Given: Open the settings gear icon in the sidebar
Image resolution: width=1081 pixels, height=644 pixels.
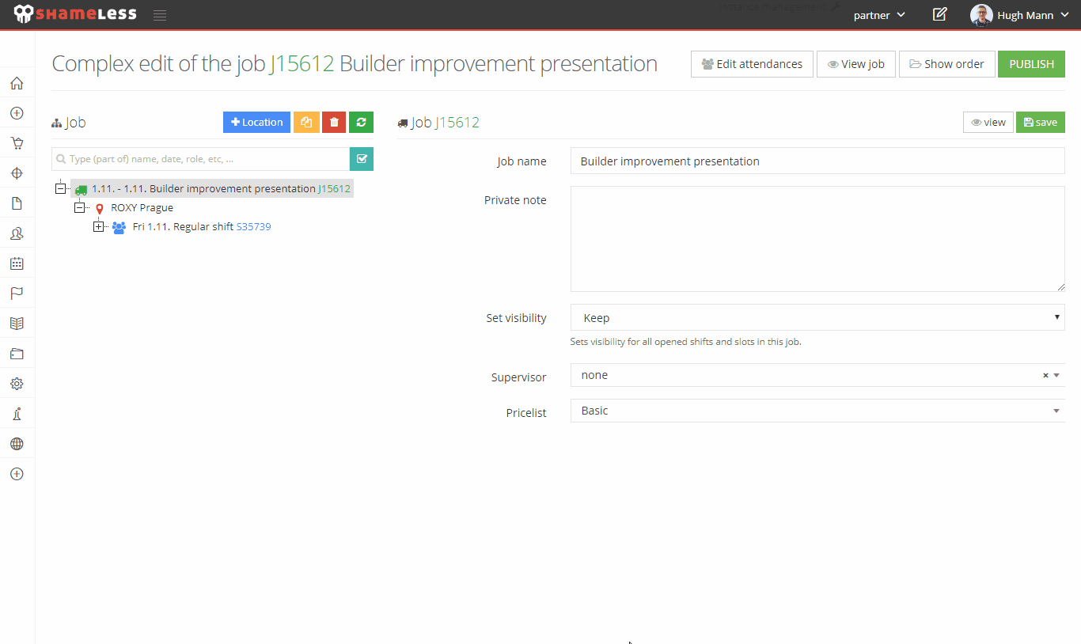Looking at the screenshot, I should coord(17,384).
